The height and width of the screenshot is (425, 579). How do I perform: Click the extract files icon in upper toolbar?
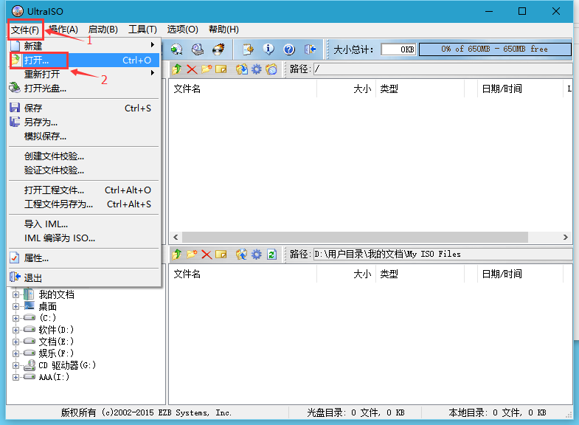point(242,69)
